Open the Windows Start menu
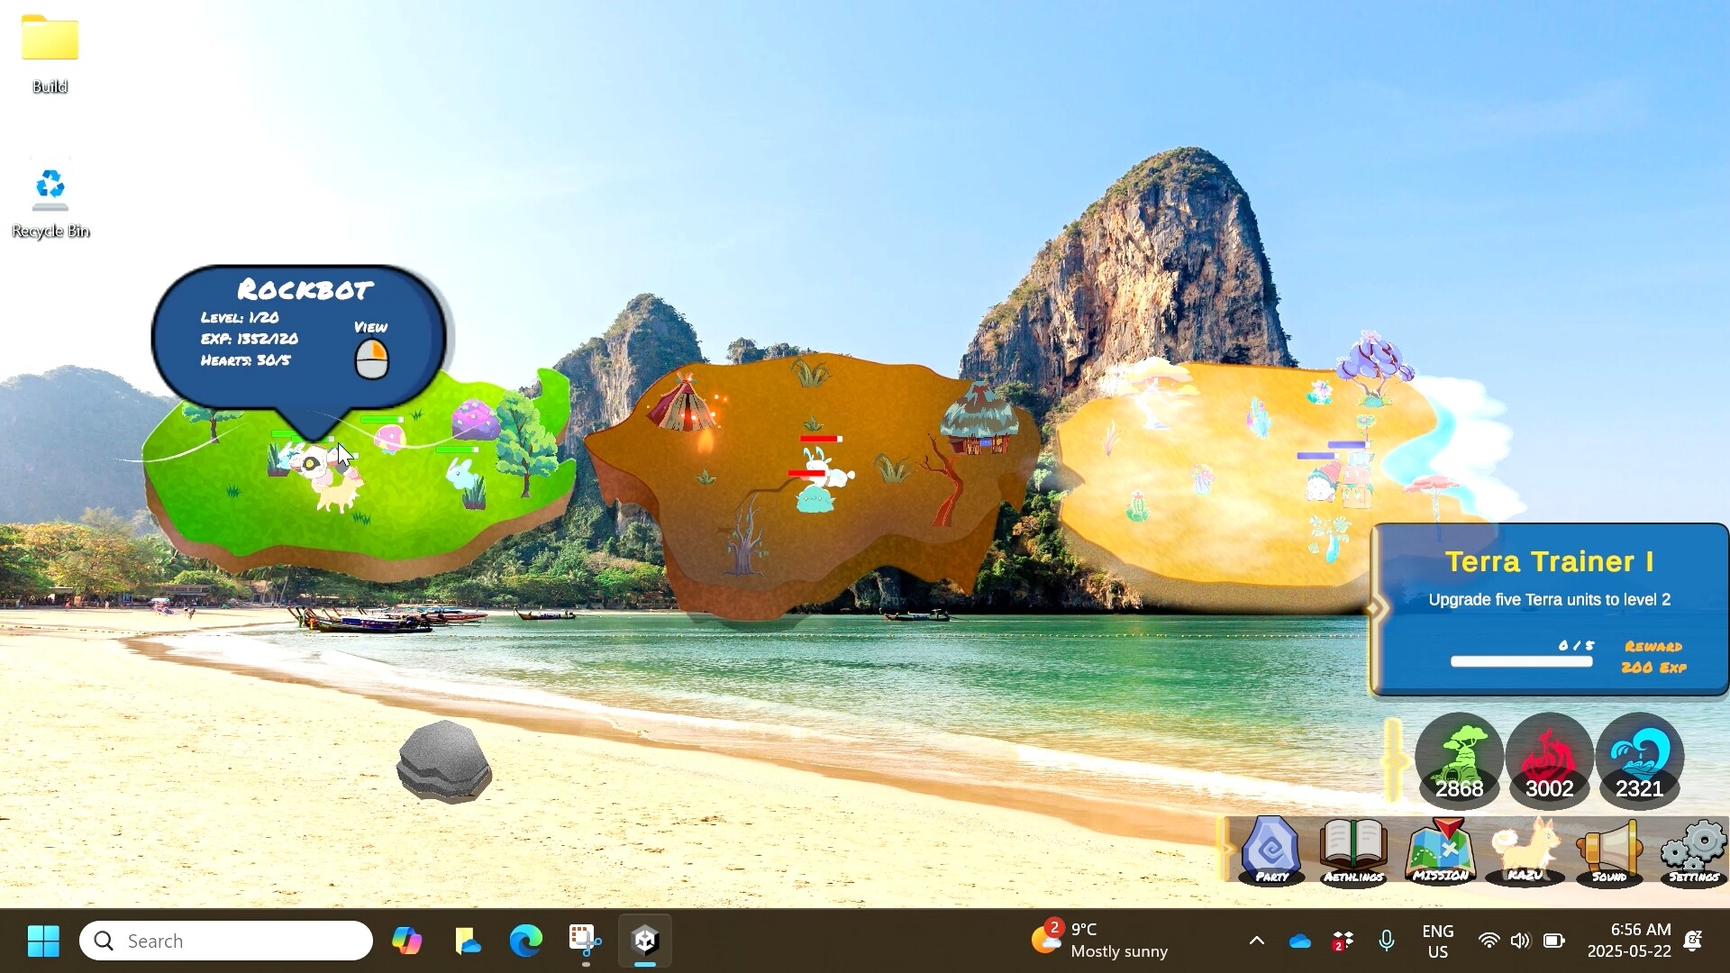The height and width of the screenshot is (973, 1730). (42, 940)
